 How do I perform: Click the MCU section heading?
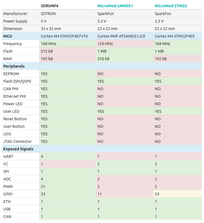click(x=8, y=36)
